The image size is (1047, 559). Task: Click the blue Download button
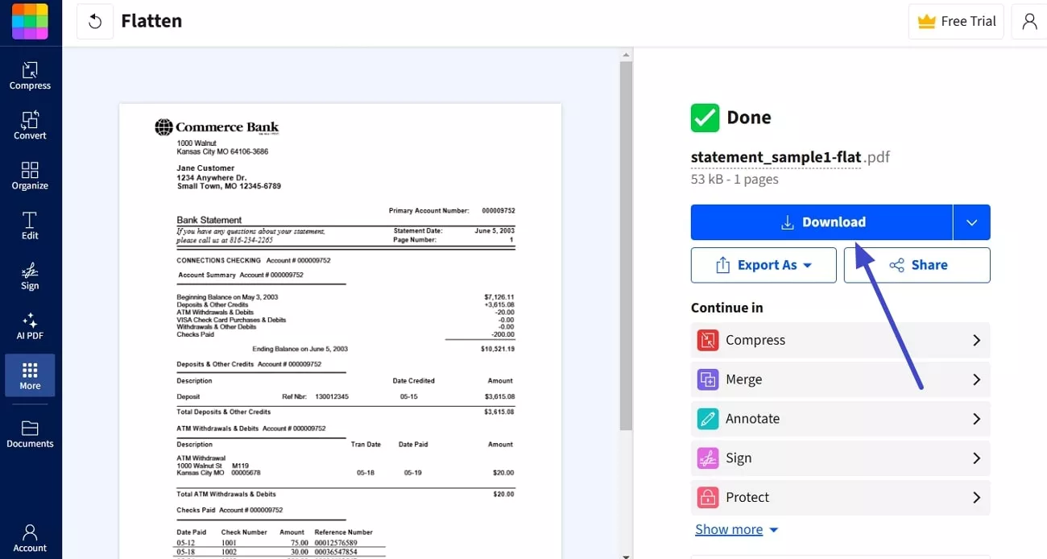point(821,222)
